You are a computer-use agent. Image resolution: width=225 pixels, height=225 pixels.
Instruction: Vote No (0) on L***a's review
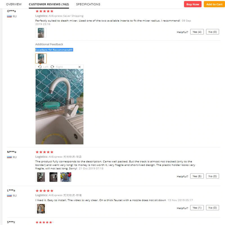point(212,208)
